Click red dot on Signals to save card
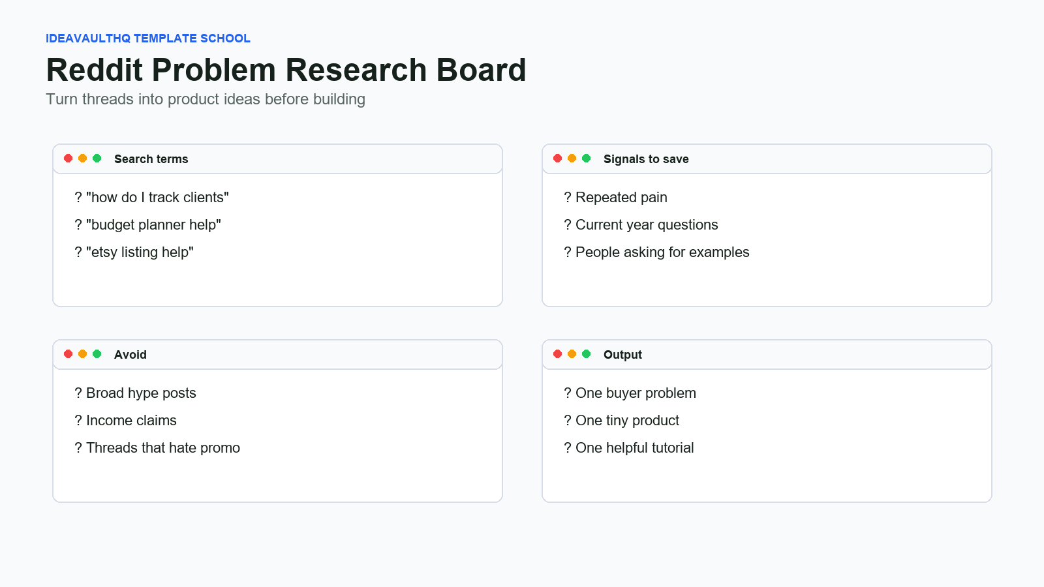Image resolution: width=1044 pixels, height=587 pixels. (x=557, y=158)
